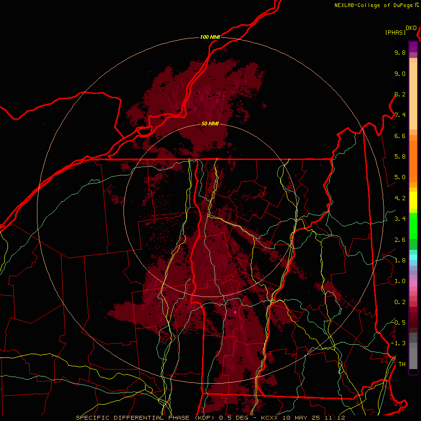Screen dimensions: 421x421
Task: Click the NEXLAB-College of DuPage credit text
Action: tap(374, 5)
